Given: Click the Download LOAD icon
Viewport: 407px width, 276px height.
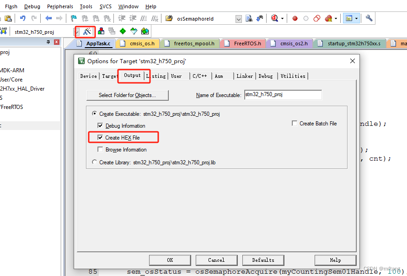Looking at the screenshot, I should [3, 31].
